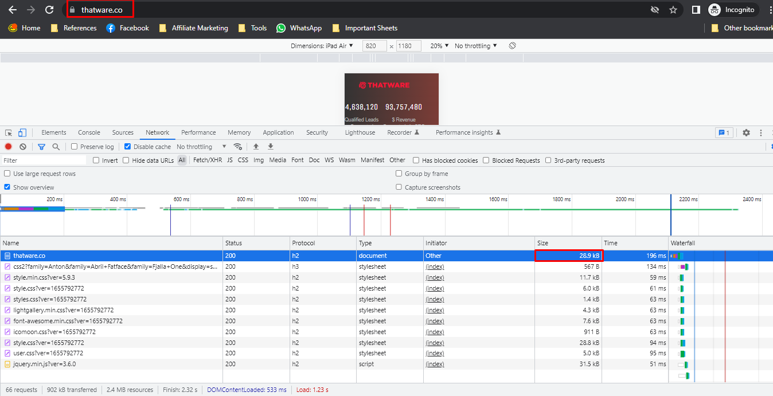
Task: Click the network search magnifier icon
Action: pyautogui.click(x=56, y=147)
